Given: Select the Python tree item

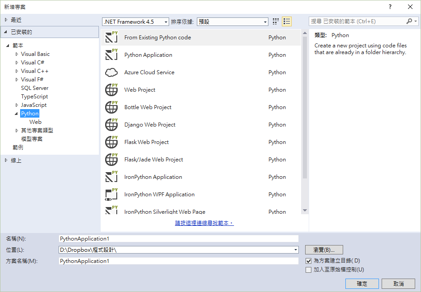Looking at the screenshot, I should tap(30, 114).
